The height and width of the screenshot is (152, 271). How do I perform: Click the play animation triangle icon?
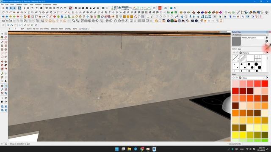point(25,8)
